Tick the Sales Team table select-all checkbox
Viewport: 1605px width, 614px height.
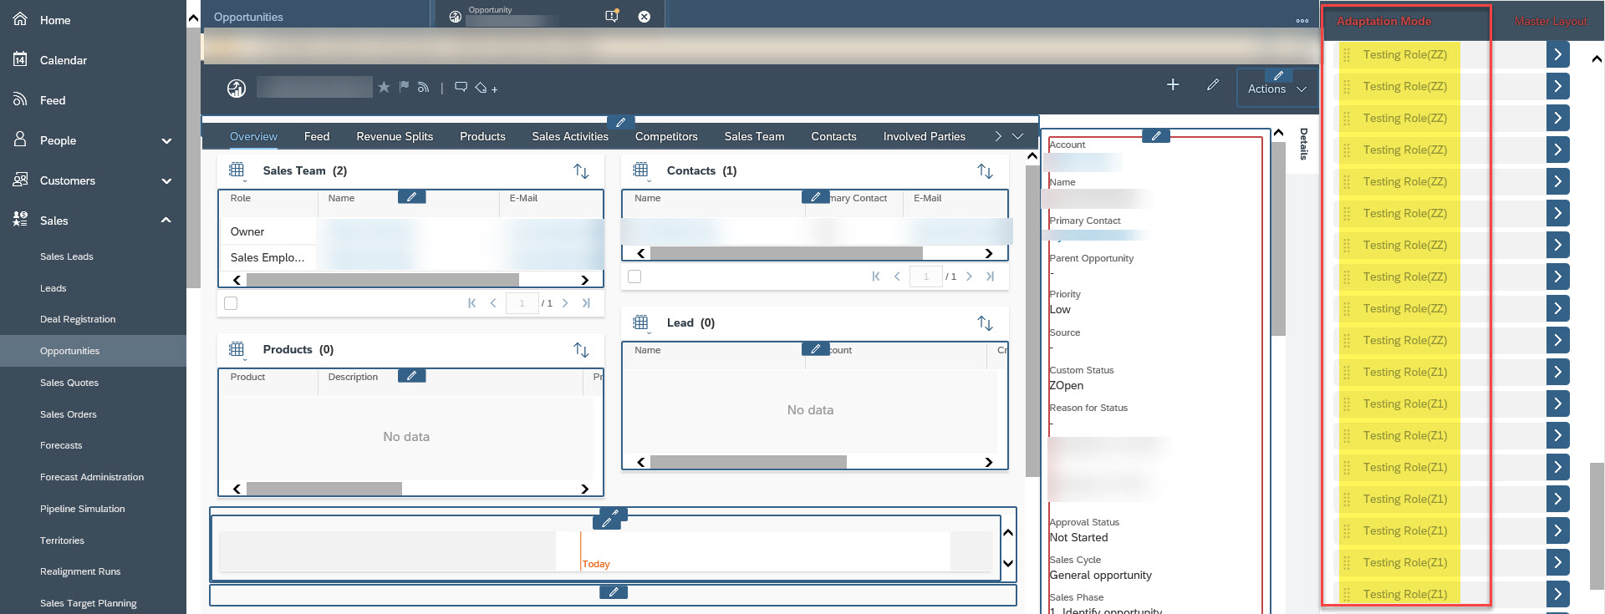point(231,303)
